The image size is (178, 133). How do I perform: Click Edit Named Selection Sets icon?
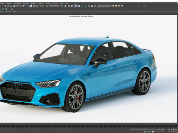(47, 6)
